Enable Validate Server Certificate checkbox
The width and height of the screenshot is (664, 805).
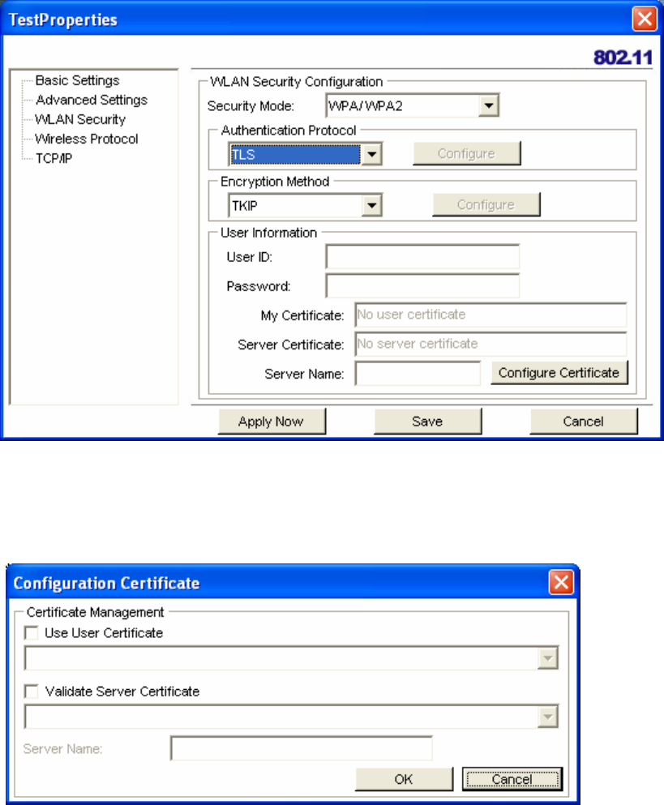(32, 692)
